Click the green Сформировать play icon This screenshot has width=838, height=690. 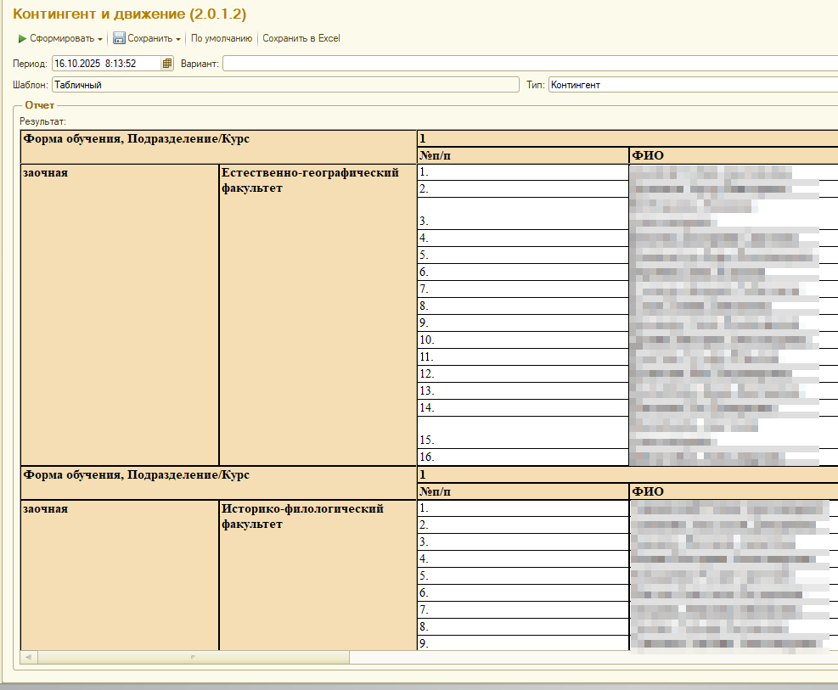coord(23,39)
